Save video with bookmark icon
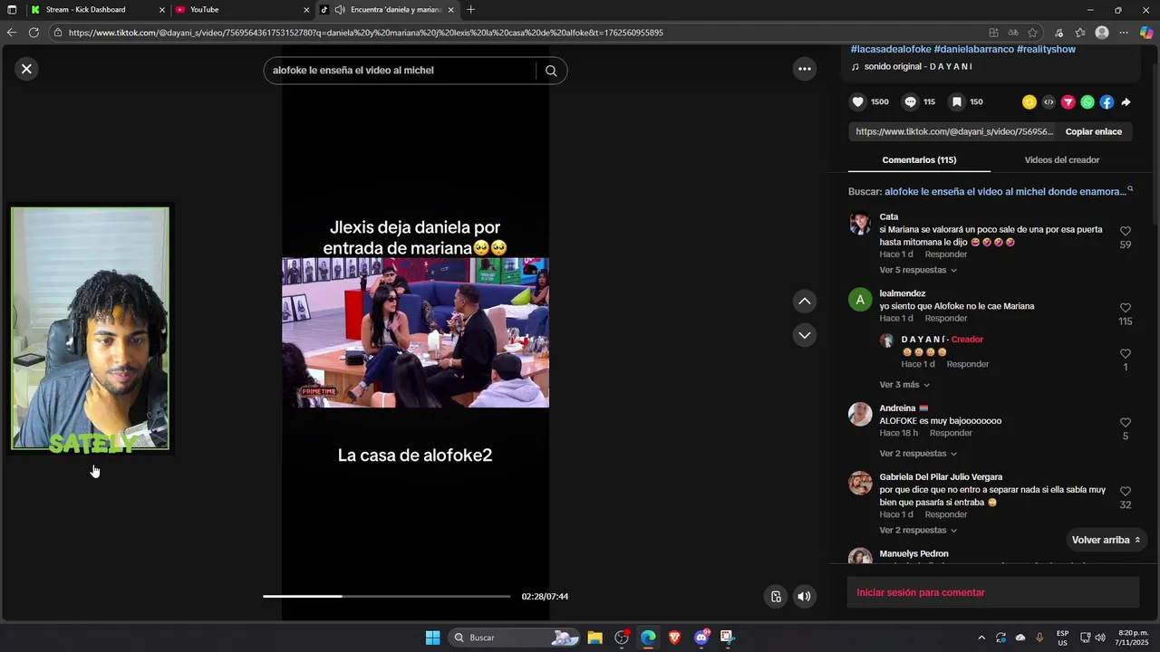Image resolution: width=1160 pixels, height=652 pixels. pos(957,102)
